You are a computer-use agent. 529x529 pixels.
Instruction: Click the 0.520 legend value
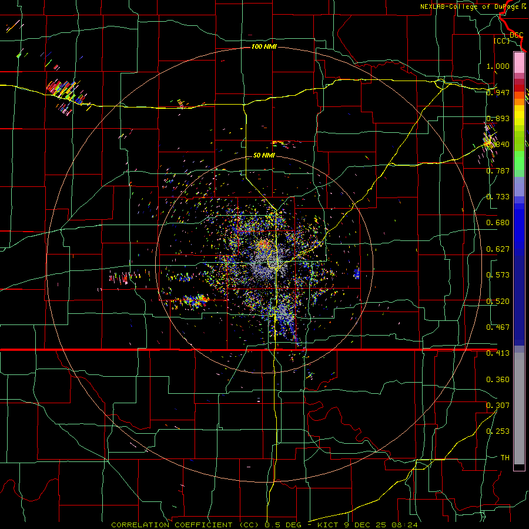pyautogui.click(x=498, y=302)
